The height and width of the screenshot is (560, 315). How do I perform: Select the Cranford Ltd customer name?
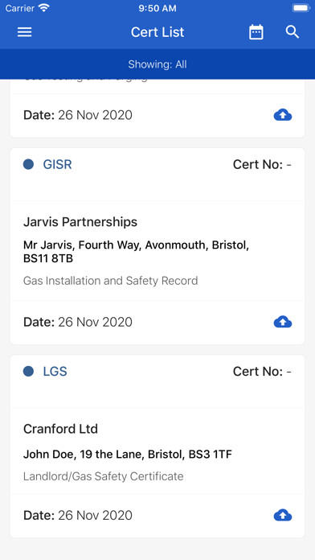pyautogui.click(x=60, y=429)
